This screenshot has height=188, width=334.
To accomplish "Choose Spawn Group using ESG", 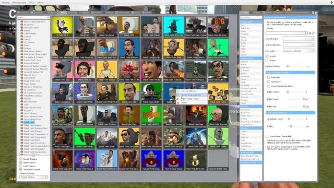I will click(192, 95).
